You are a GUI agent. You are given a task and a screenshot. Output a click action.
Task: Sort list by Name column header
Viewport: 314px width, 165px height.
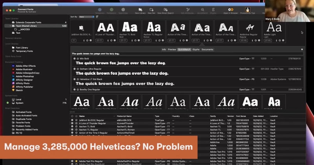(82, 116)
